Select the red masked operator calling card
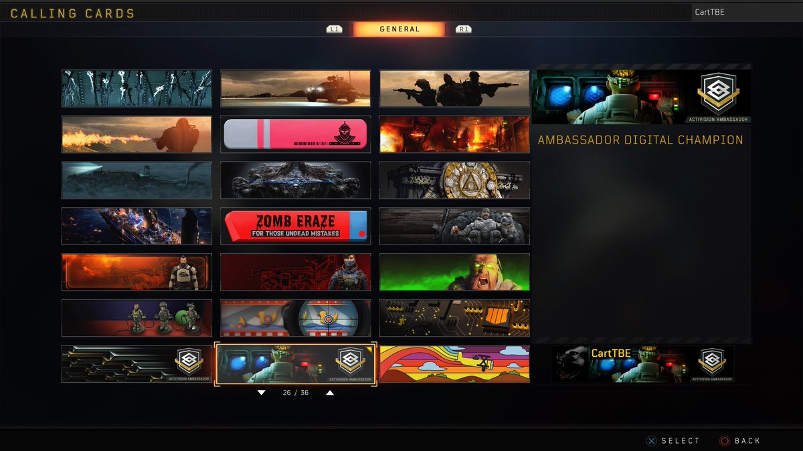Screen dimensions: 803x451 click(296, 272)
